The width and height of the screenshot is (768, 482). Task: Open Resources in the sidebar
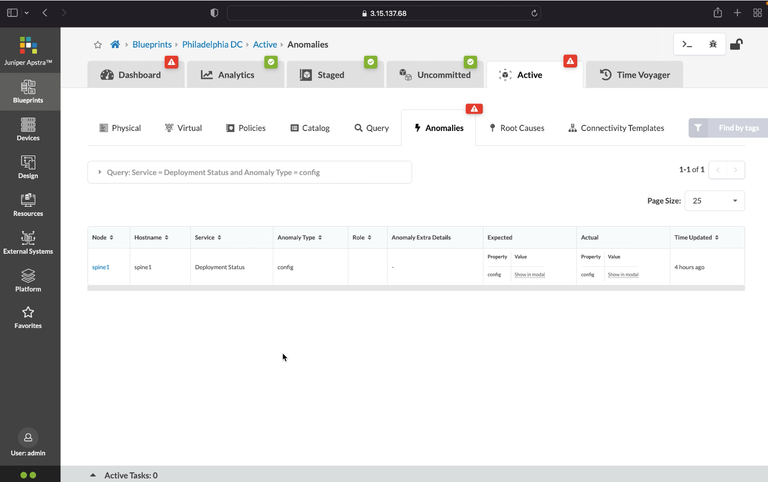point(28,205)
